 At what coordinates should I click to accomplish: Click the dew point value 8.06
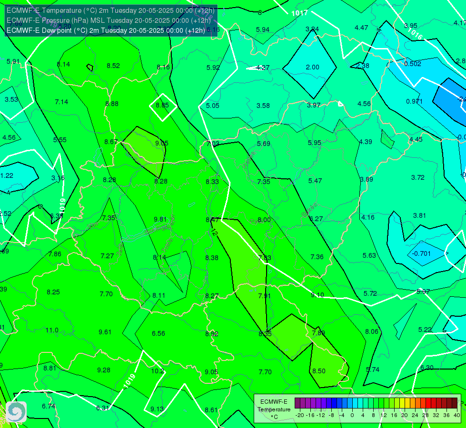click(371, 332)
